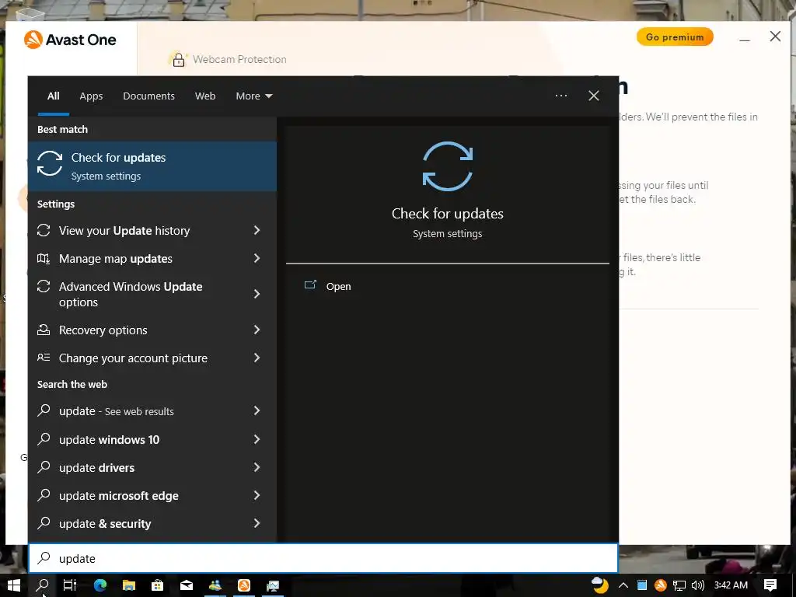Select update drivers web suggestion

click(x=152, y=467)
